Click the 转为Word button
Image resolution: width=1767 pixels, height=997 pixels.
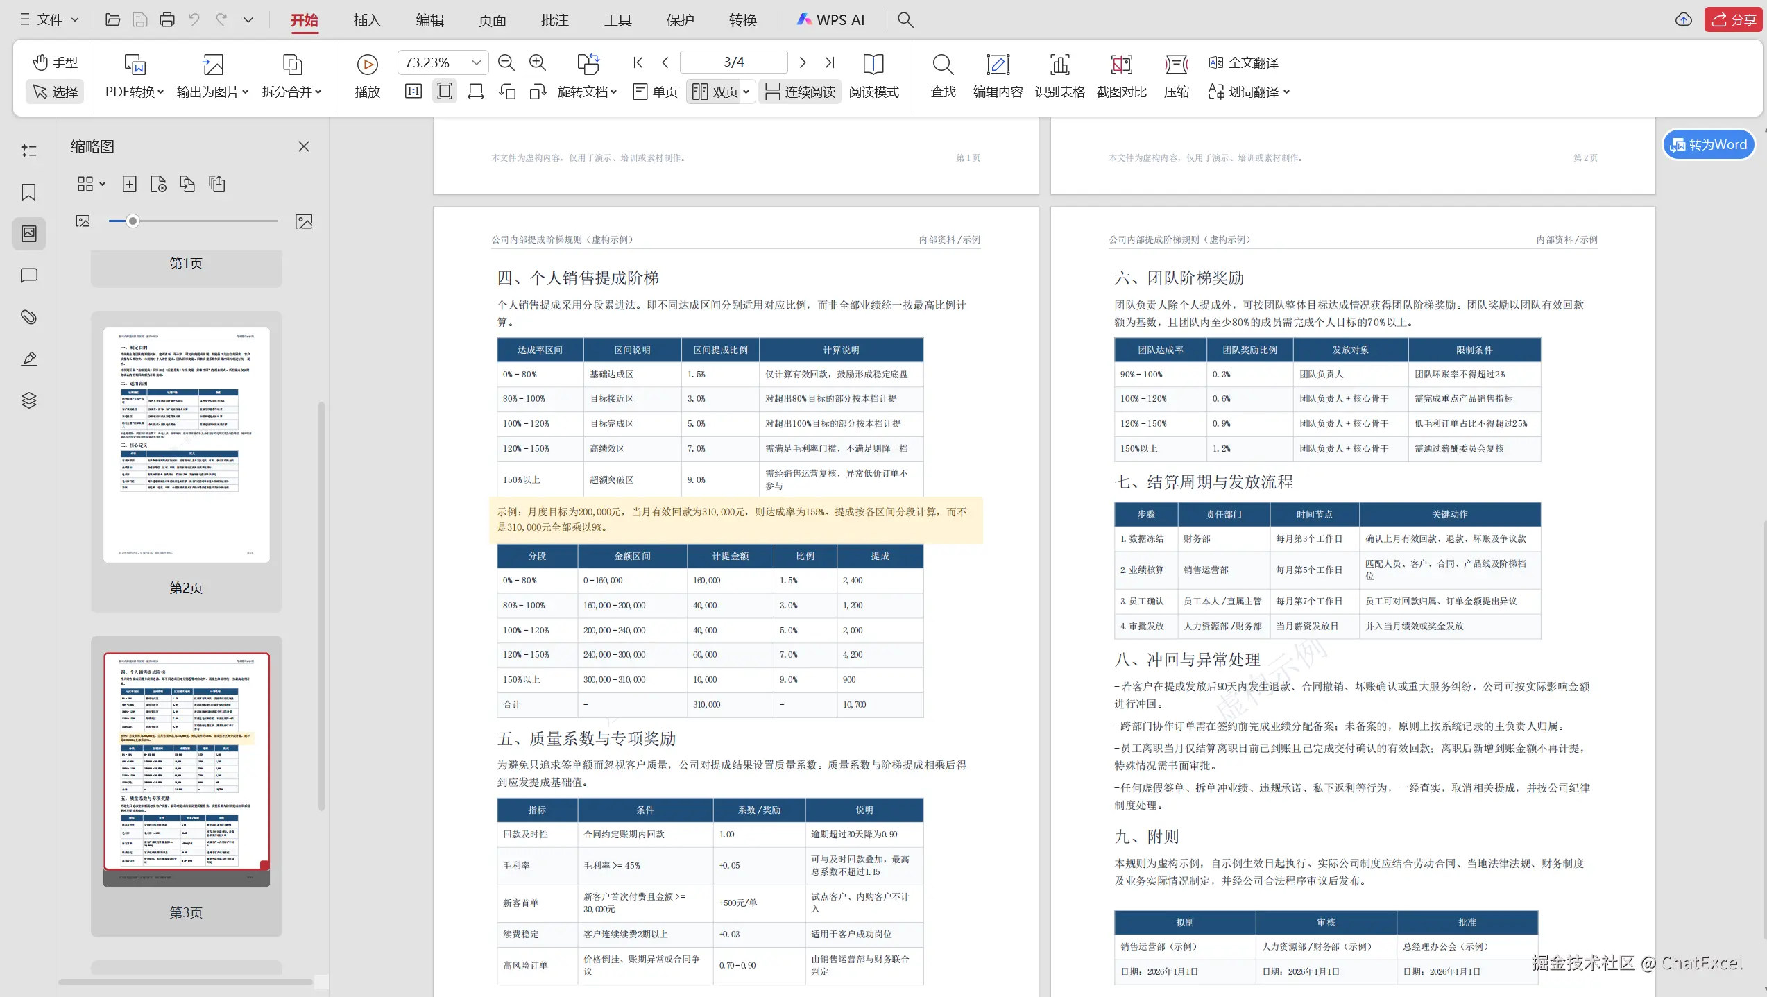[1709, 144]
